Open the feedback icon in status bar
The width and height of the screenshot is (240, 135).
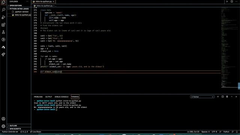tap(232, 132)
